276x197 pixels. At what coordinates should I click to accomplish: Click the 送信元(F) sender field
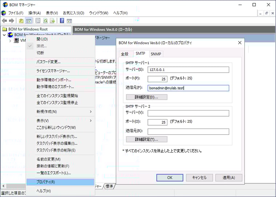point(188,88)
